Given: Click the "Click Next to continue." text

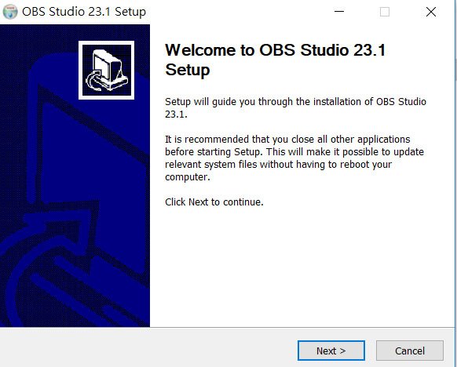Looking at the screenshot, I should click(214, 202).
